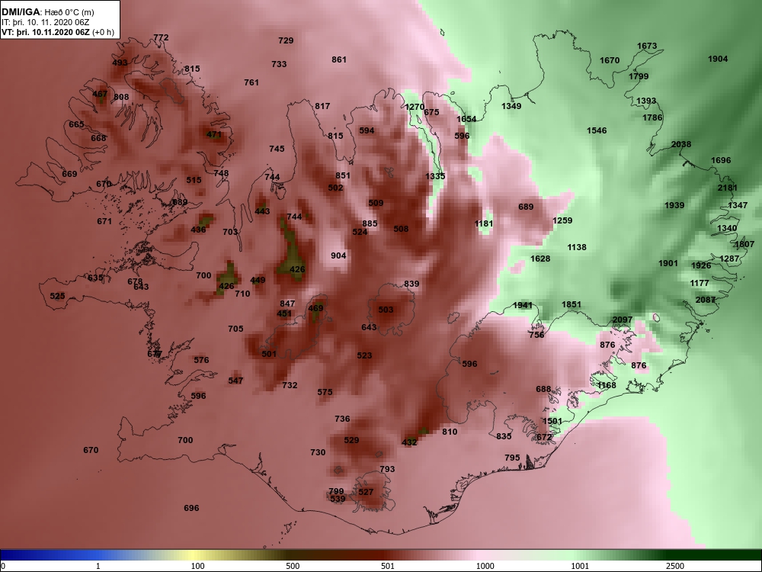762x572 pixels.
Task: Select the 1654 label on the north coast
Action: coord(466,119)
